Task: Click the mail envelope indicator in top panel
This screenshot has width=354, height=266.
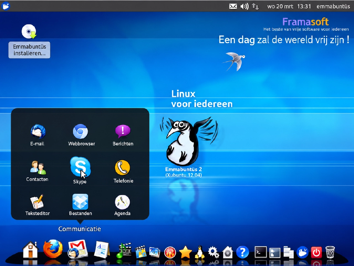Action: (233, 6)
